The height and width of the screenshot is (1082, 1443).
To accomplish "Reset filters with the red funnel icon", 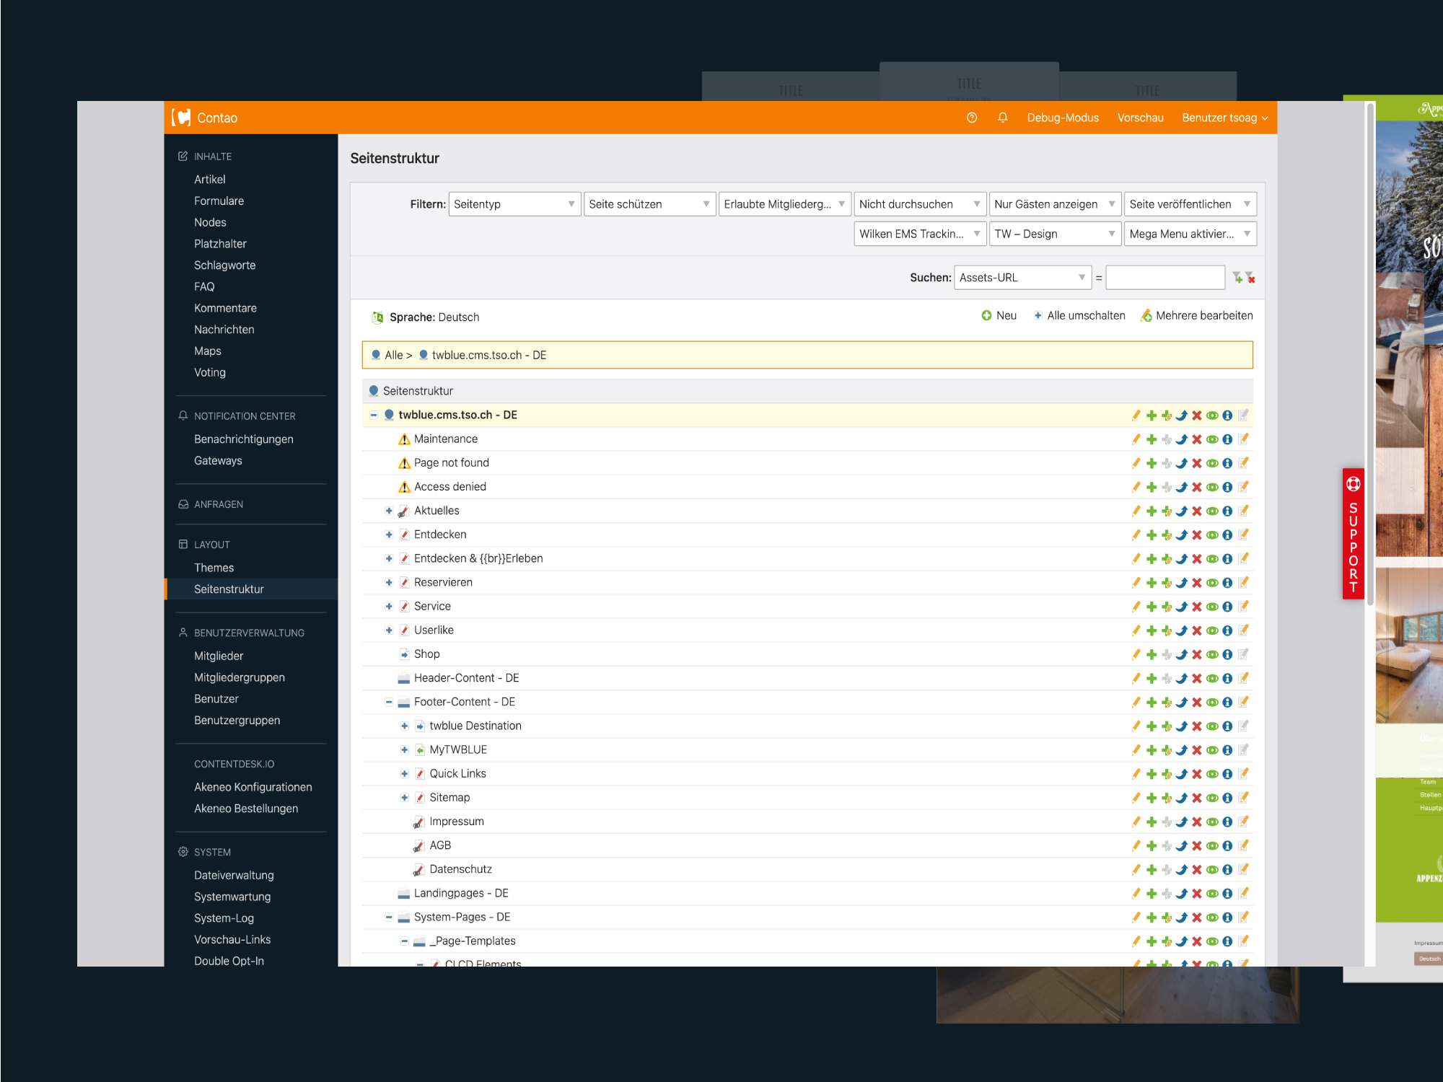I will pyautogui.click(x=1250, y=277).
